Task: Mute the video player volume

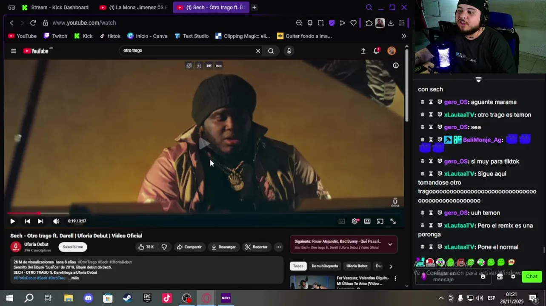Action: [x=56, y=221]
